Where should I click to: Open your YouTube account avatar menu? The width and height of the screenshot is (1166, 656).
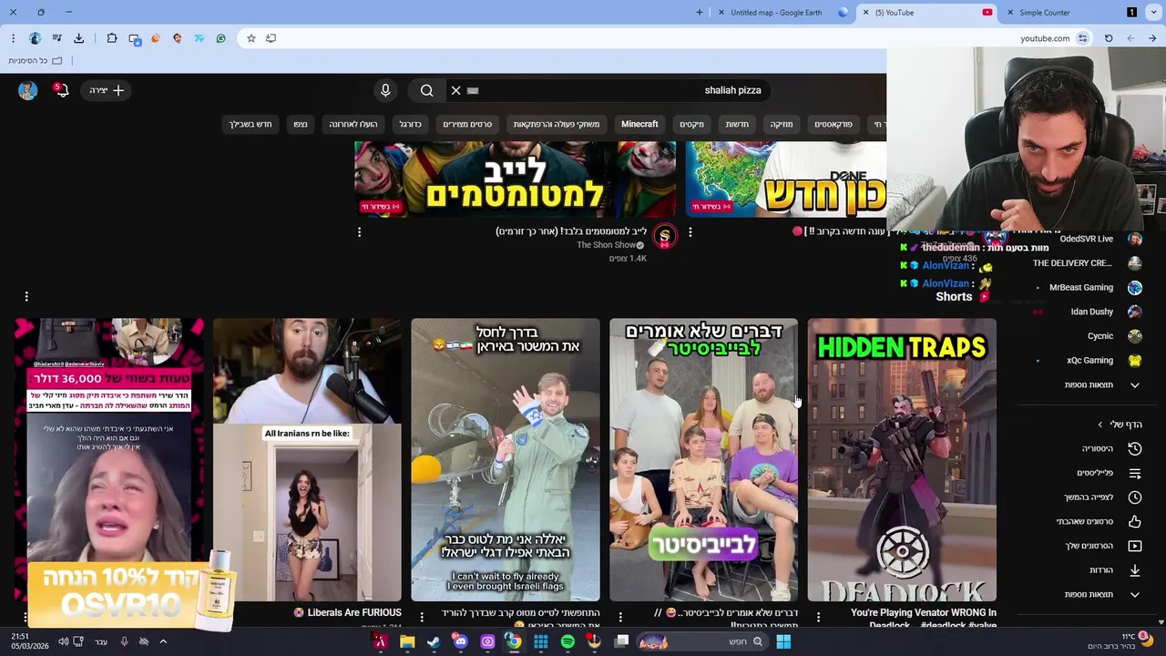tap(27, 90)
